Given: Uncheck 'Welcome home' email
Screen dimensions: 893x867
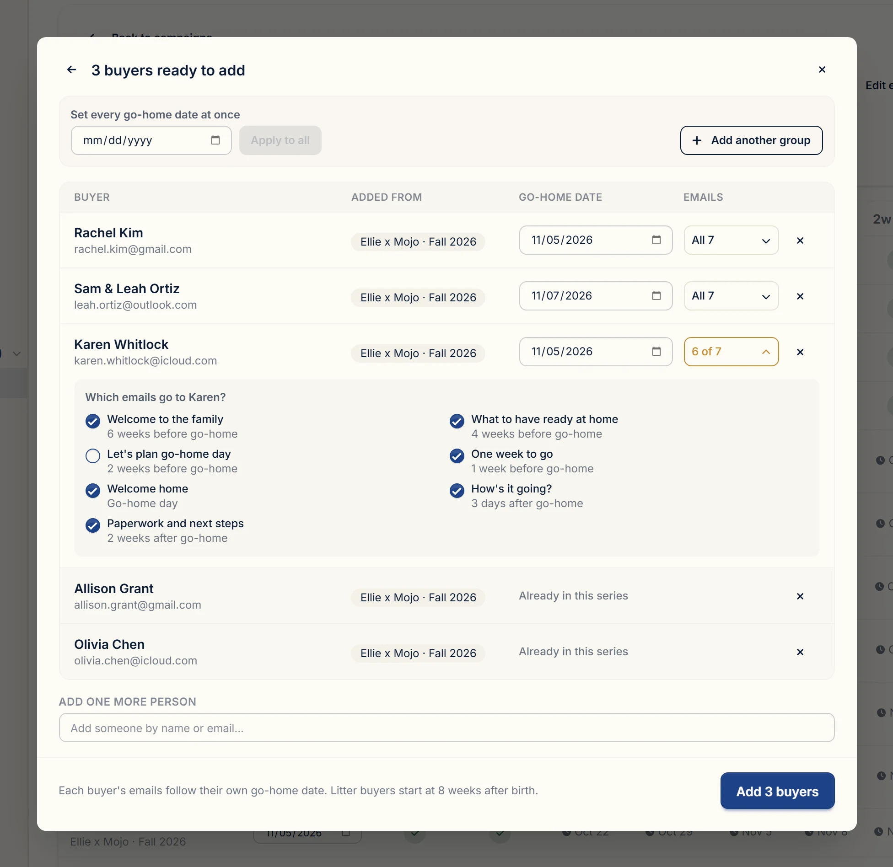Looking at the screenshot, I should [93, 491].
